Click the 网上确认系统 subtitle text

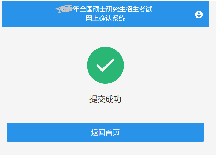tap(105, 18)
